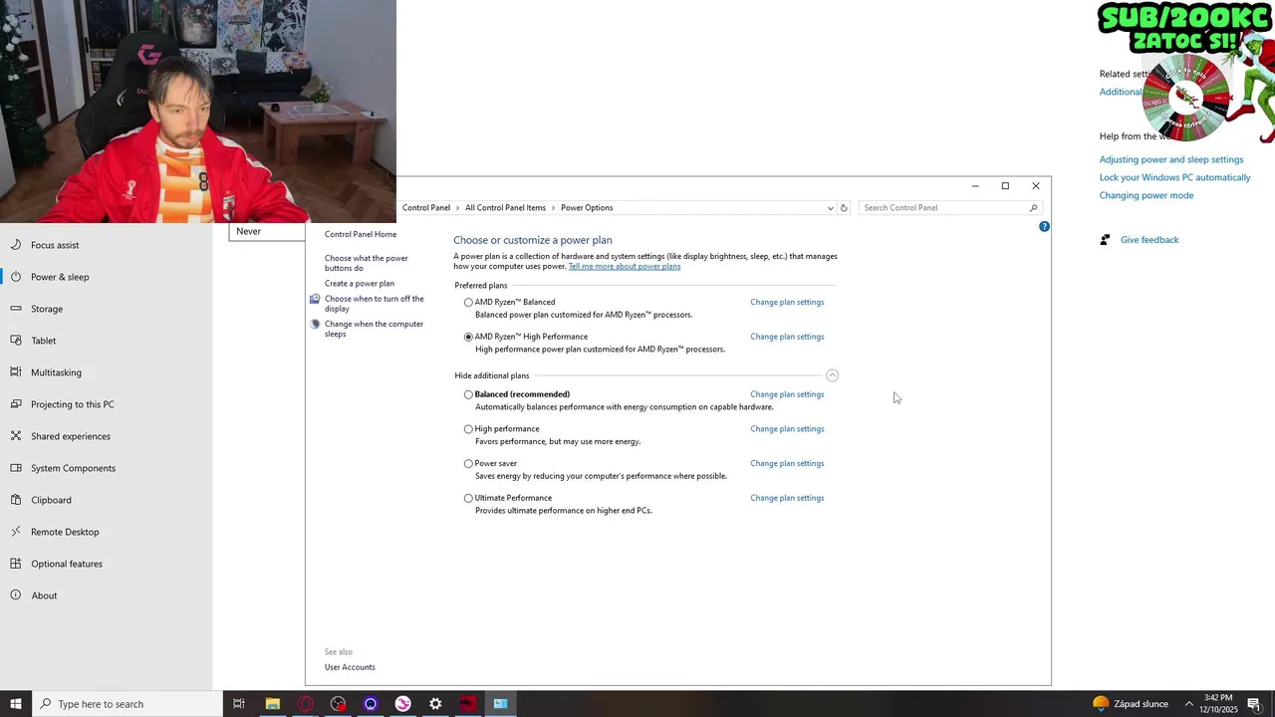This screenshot has height=717, width=1275.
Task: Open Choose what the power buttons do
Action: (367, 263)
